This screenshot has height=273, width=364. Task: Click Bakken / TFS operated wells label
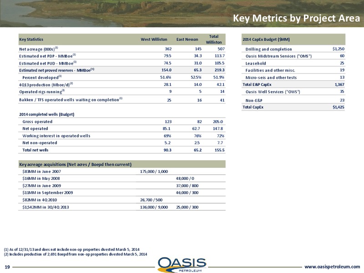point(71,100)
